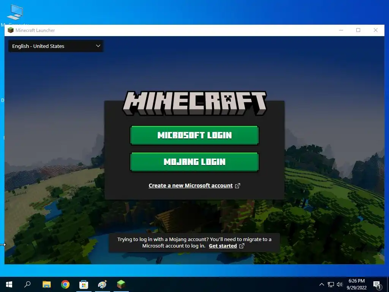The height and width of the screenshot is (292, 389).
Task: Click external link icon beside Create account
Action: click(x=237, y=186)
